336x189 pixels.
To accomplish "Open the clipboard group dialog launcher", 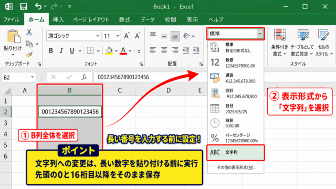I will (39, 64).
